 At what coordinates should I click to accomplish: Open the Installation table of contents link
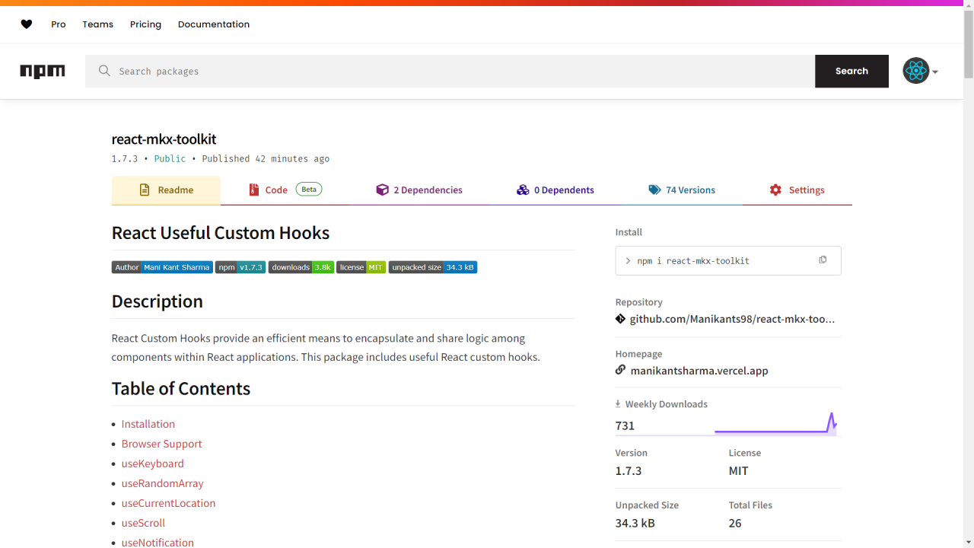click(148, 424)
